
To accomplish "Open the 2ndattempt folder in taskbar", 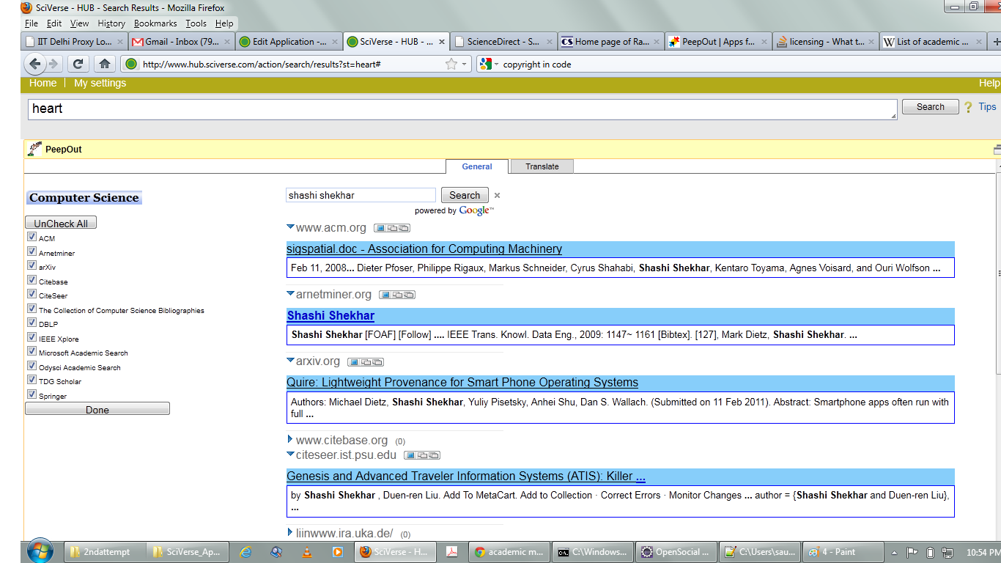I will click(x=105, y=552).
